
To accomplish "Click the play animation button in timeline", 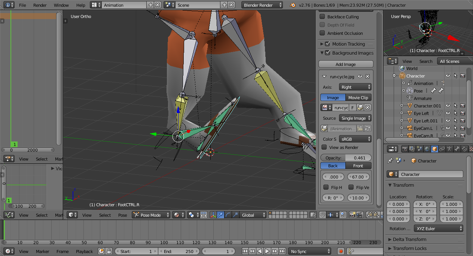I will (x=268, y=252).
